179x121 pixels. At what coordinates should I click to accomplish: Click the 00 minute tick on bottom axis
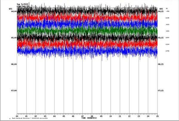pos(17,116)
